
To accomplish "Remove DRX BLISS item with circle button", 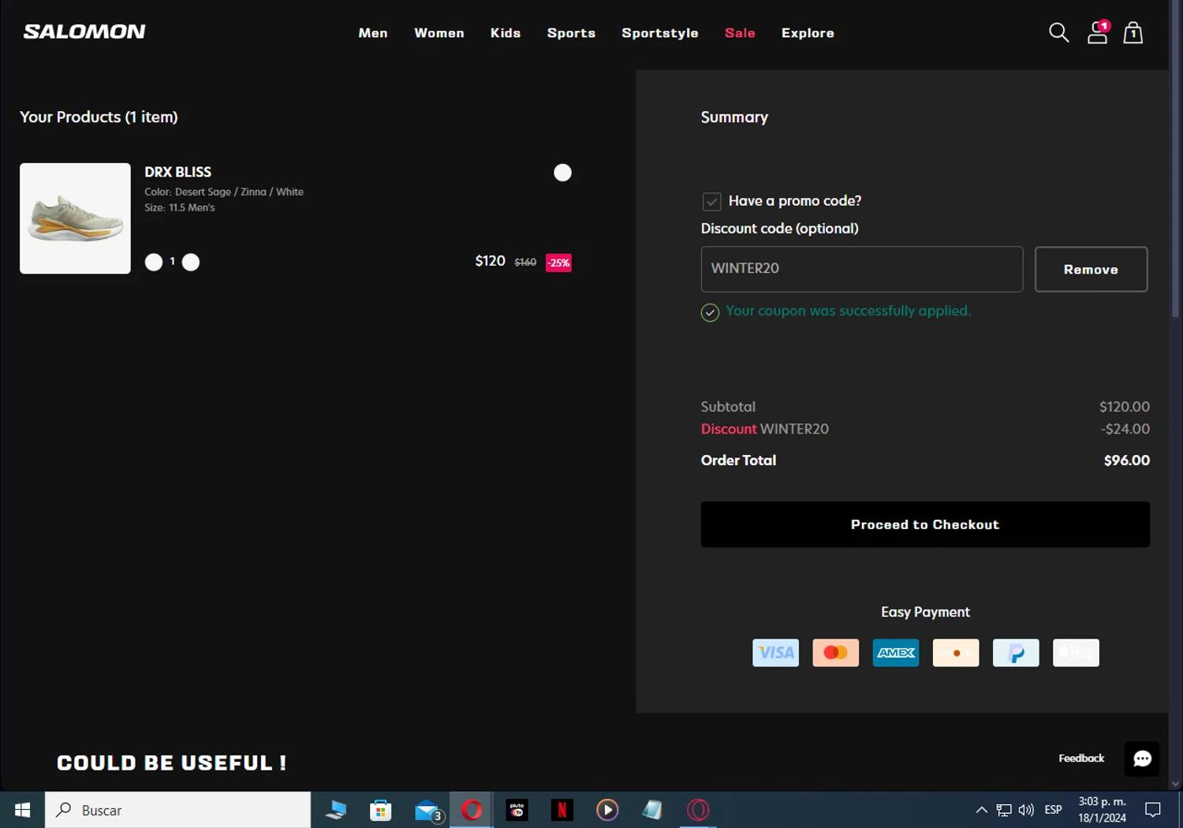I will pos(562,173).
